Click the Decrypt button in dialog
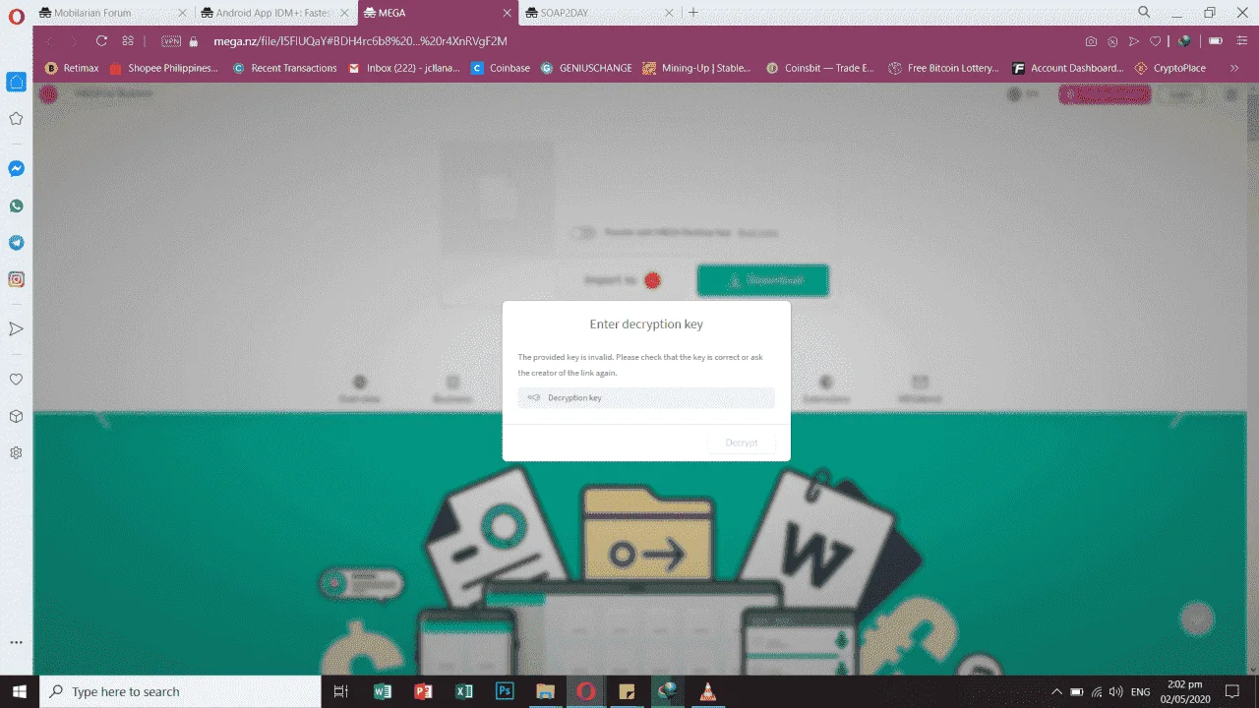Image resolution: width=1259 pixels, height=708 pixels. [742, 442]
